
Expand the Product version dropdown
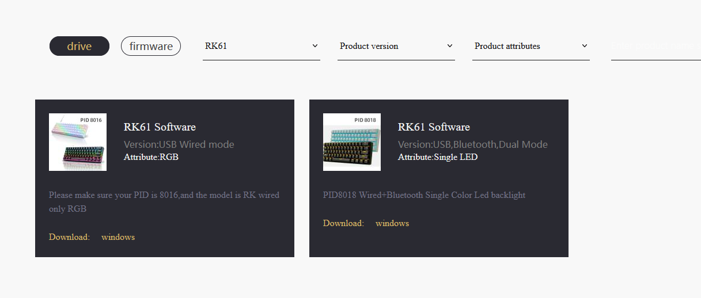[396, 46]
